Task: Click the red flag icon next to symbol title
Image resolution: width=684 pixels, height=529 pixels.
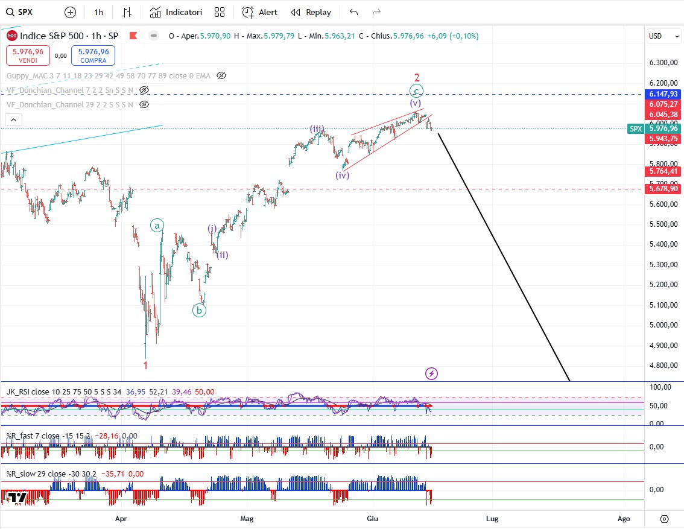Action: tap(133, 36)
